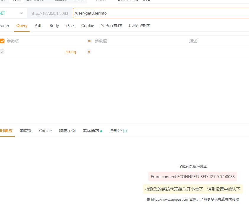Switch to the Body tab

point(54,26)
